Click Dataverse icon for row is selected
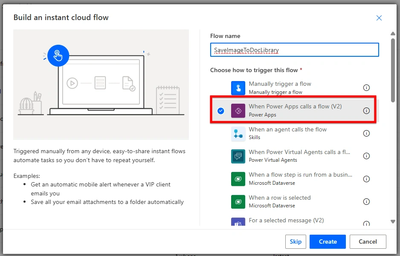400x256 pixels. click(238, 202)
